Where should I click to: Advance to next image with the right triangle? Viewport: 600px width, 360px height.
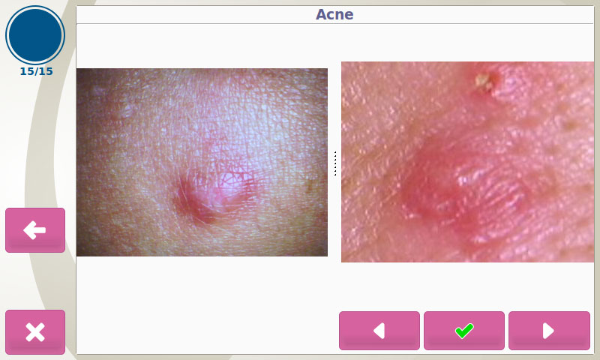549,331
